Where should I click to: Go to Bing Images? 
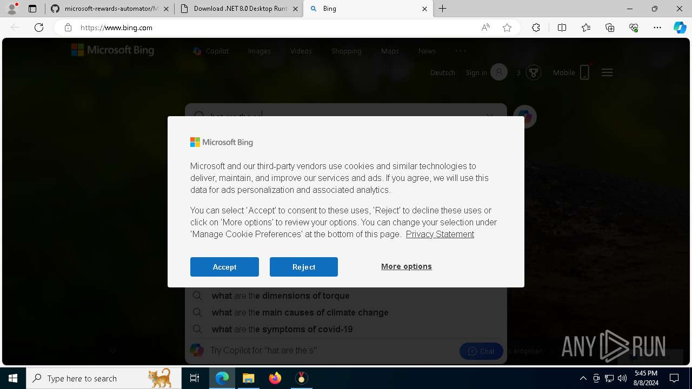[259, 51]
